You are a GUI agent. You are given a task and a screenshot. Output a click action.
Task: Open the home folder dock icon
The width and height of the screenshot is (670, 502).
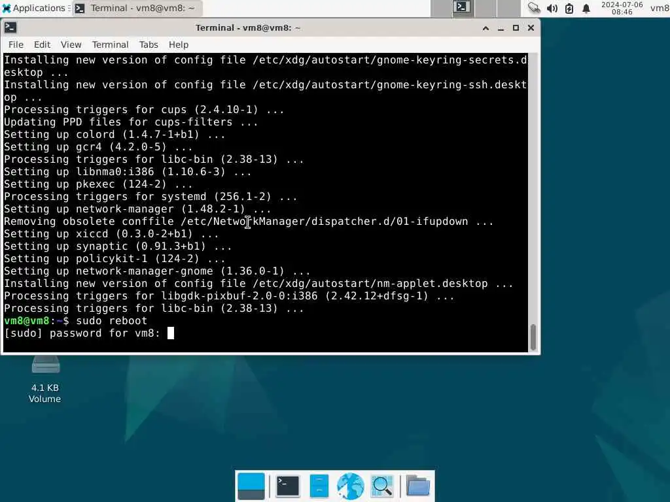(417, 486)
